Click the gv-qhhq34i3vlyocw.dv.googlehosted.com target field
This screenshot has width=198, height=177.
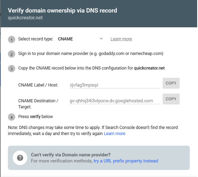click(x=115, y=101)
